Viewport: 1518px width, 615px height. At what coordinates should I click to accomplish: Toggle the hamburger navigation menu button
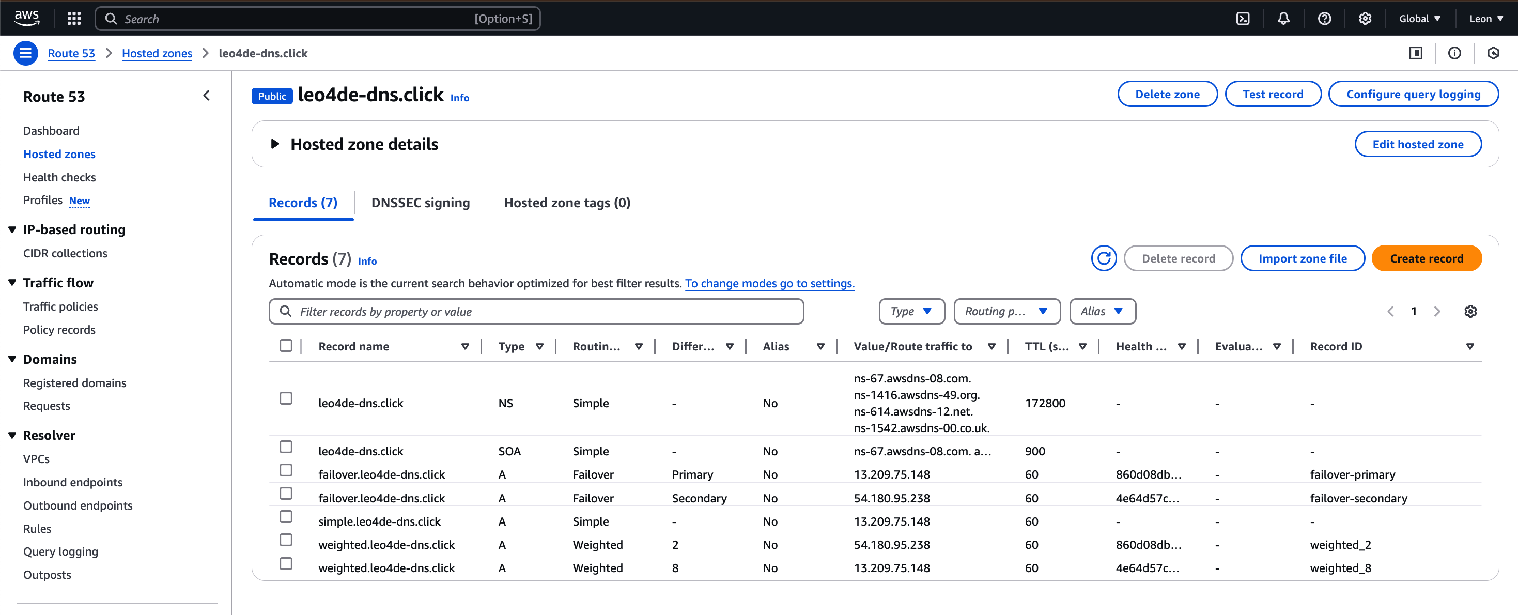click(x=25, y=53)
